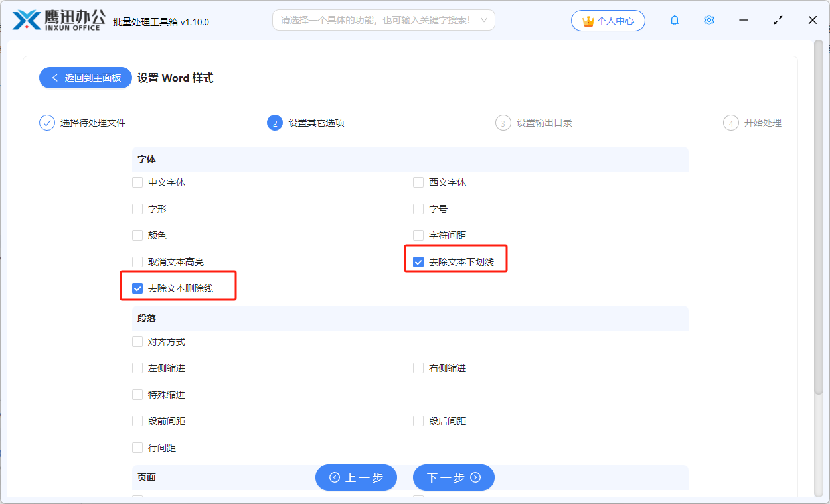The image size is (830, 504).
Task: Enable the 中文字体 checkbox
Action: [137, 182]
